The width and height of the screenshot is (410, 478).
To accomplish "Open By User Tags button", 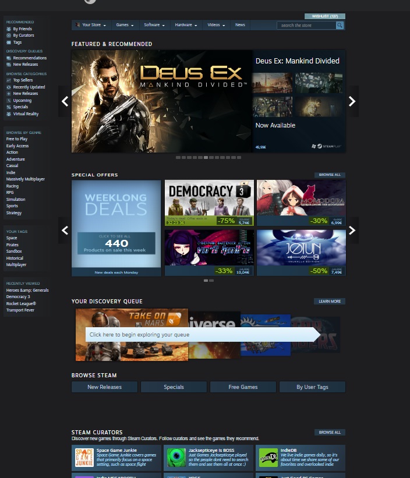I will pyautogui.click(x=312, y=387).
